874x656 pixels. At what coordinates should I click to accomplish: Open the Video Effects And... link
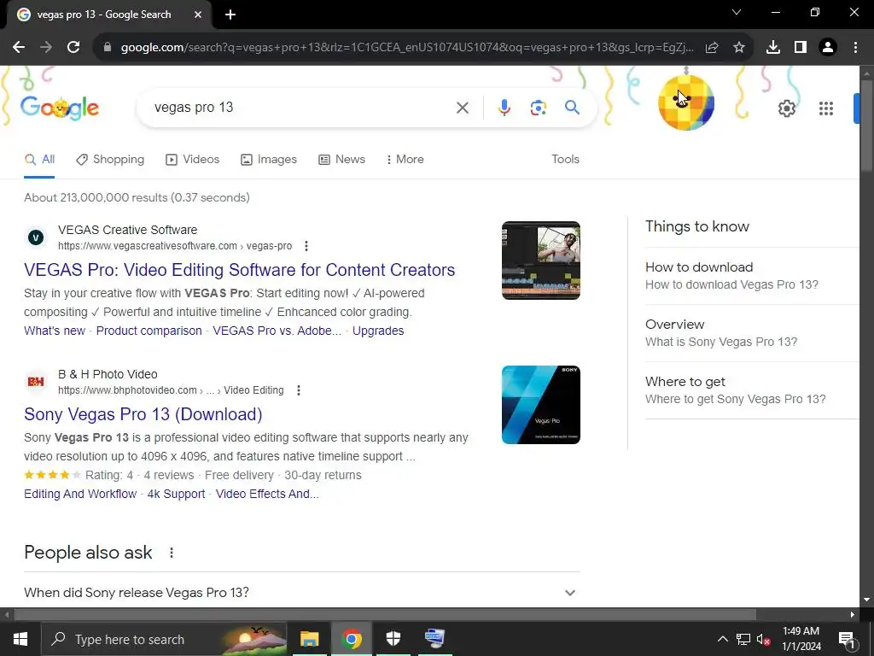[x=267, y=495]
